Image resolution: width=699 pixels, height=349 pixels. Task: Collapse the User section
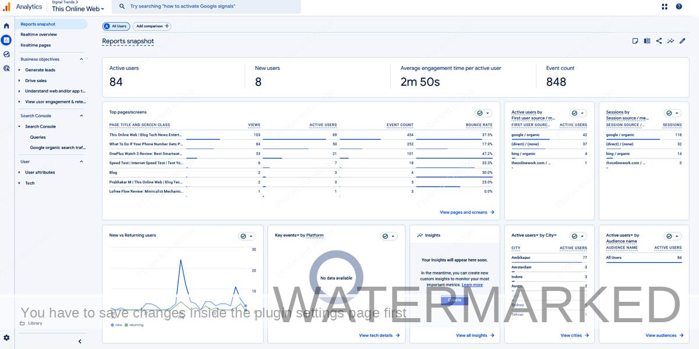click(x=81, y=161)
